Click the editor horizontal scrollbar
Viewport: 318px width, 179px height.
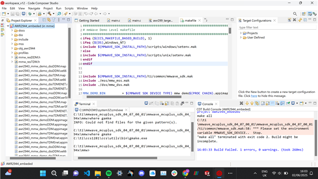click(134, 97)
